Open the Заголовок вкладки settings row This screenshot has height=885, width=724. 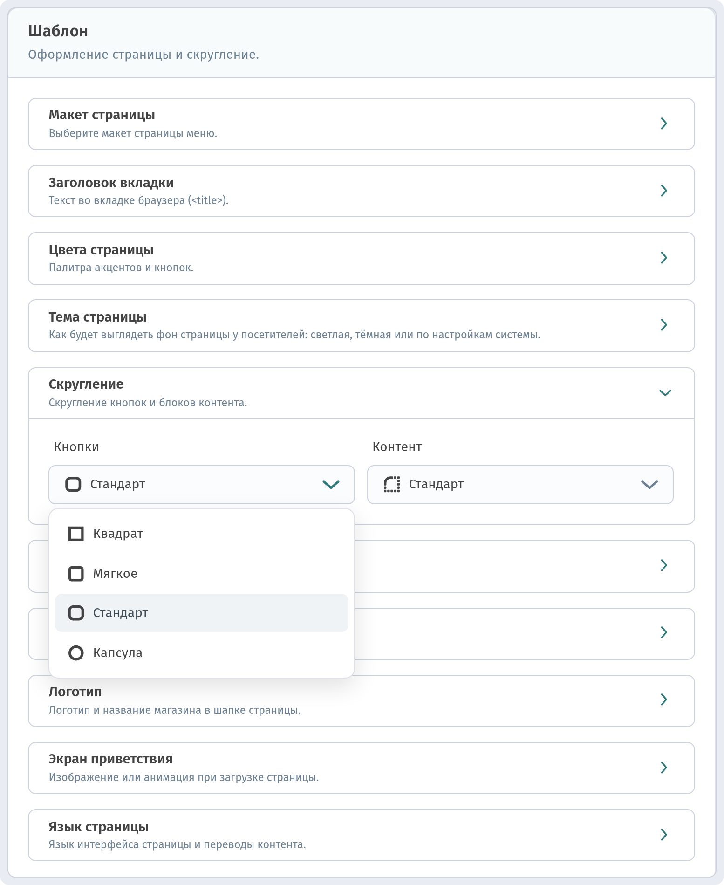[361, 191]
